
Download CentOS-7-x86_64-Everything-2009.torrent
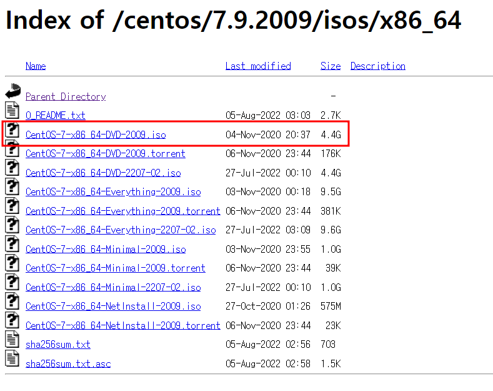pyautogui.click(x=123, y=211)
